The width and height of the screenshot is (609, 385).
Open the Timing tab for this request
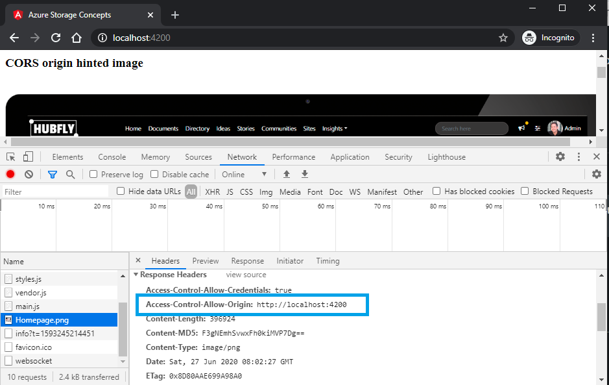coord(328,260)
